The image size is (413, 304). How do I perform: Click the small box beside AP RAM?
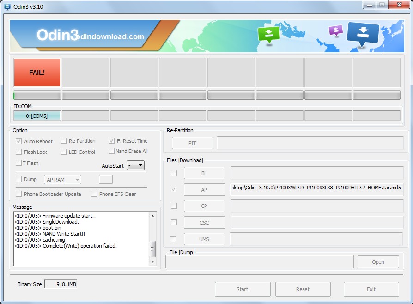click(x=106, y=179)
